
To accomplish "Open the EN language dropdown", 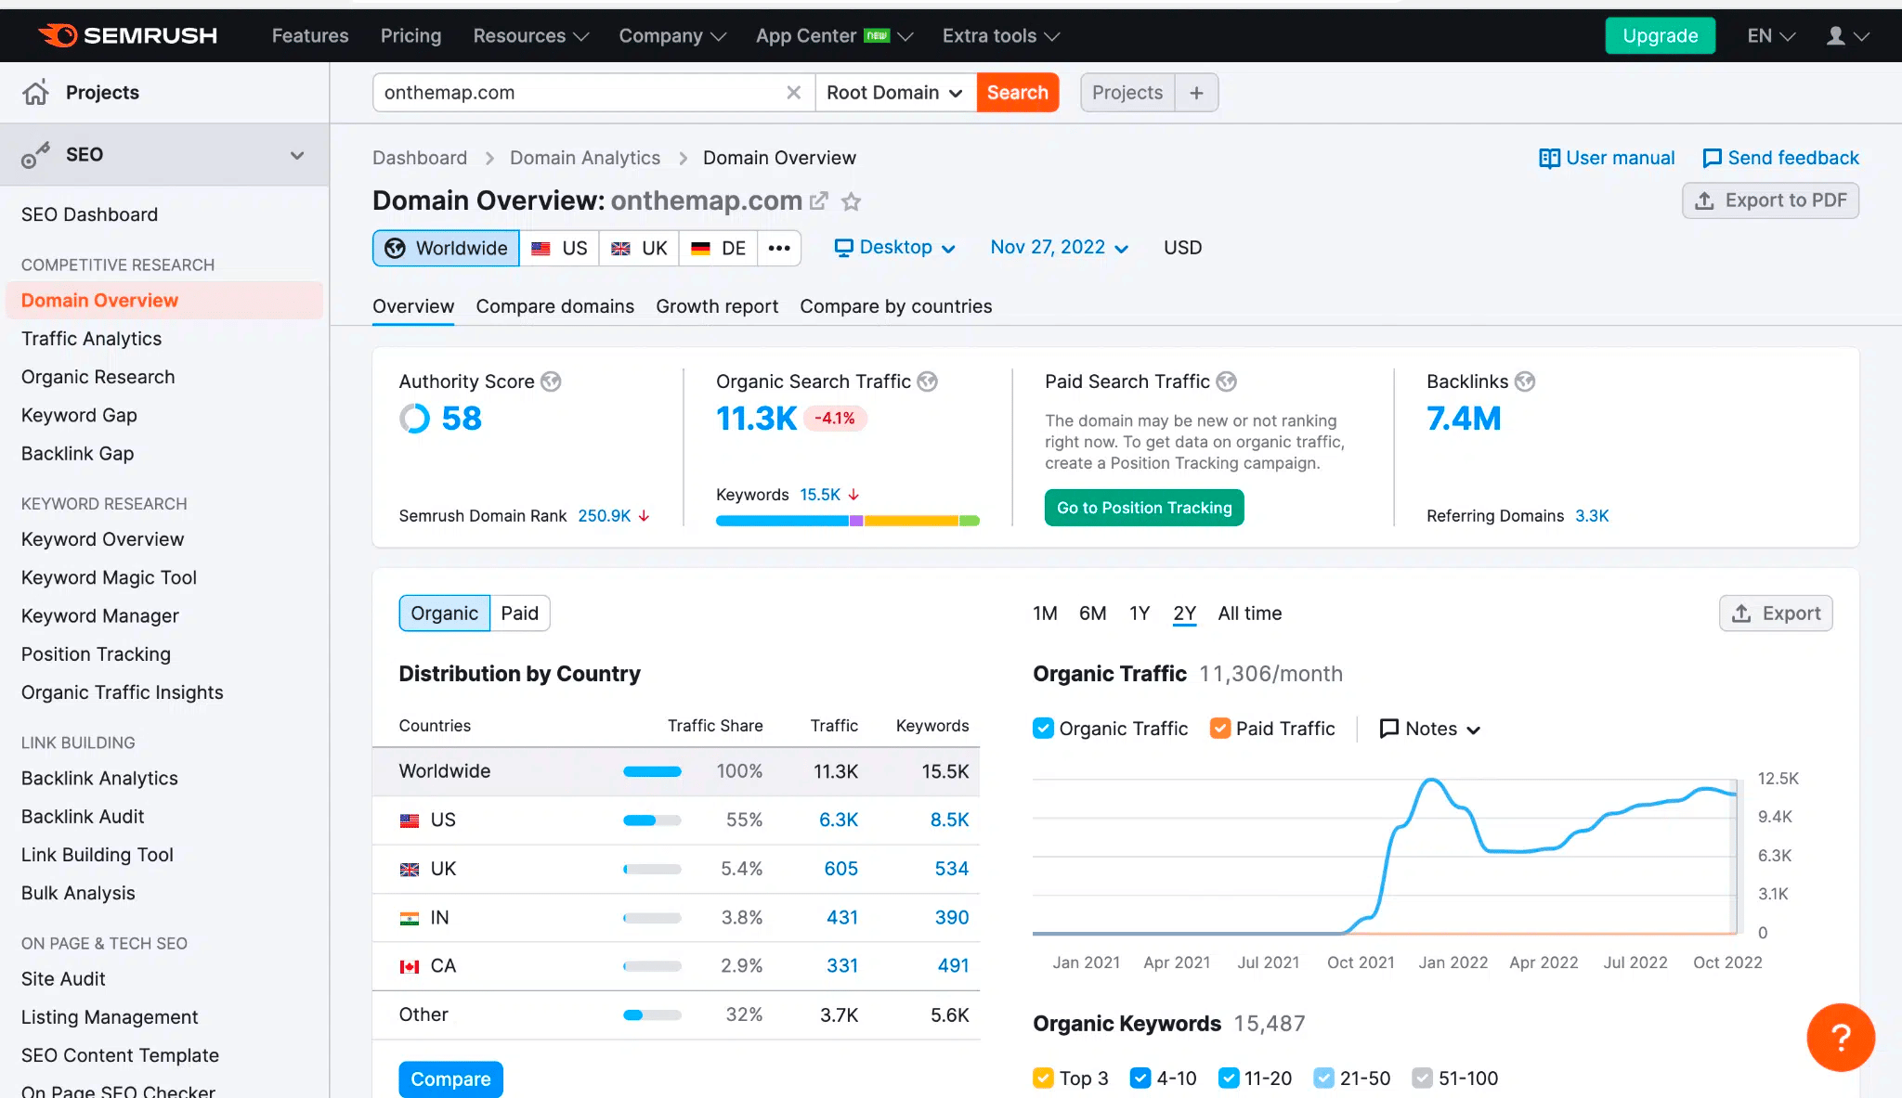I will (x=1771, y=36).
